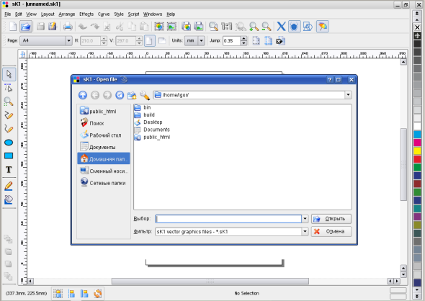Click the 1:1 zoom icon

pos(227,26)
